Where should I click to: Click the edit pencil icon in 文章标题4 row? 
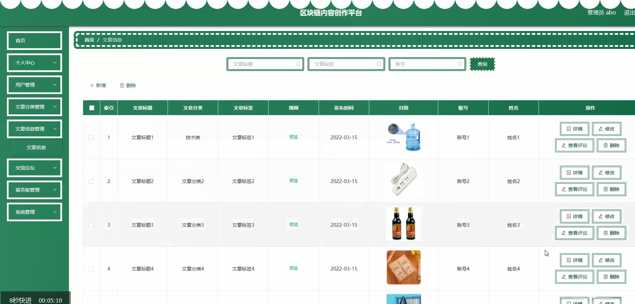pyautogui.click(x=601, y=260)
